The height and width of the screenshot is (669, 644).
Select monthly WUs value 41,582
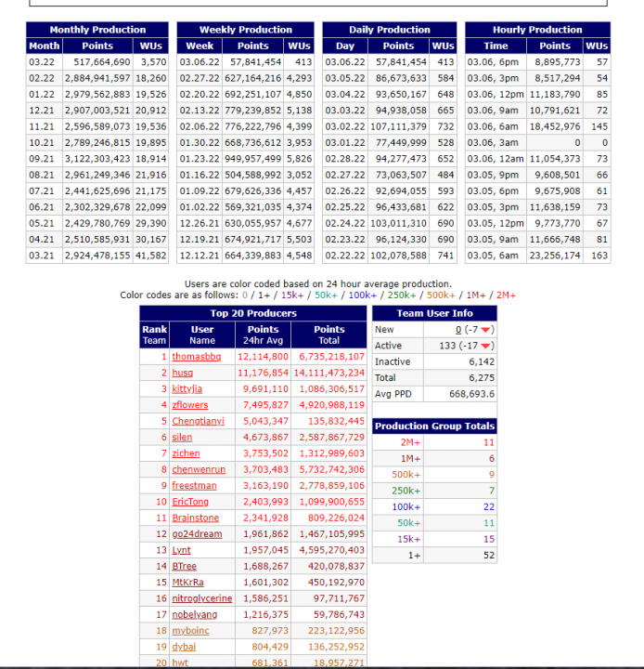coord(151,256)
